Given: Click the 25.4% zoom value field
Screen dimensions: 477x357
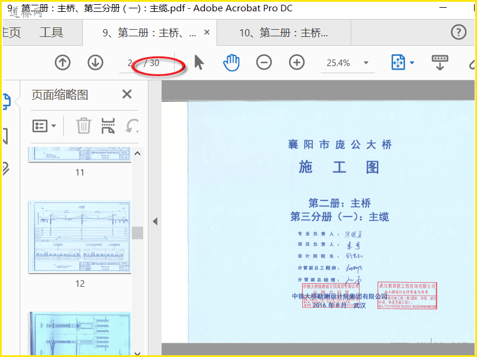Looking at the screenshot, I should 338,63.
